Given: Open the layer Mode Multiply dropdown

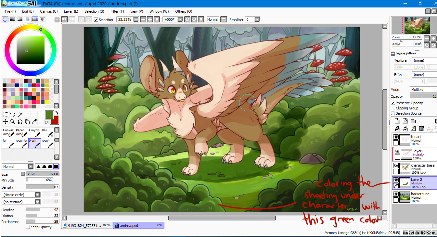Looking at the screenshot, I should click(x=423, y=90).
